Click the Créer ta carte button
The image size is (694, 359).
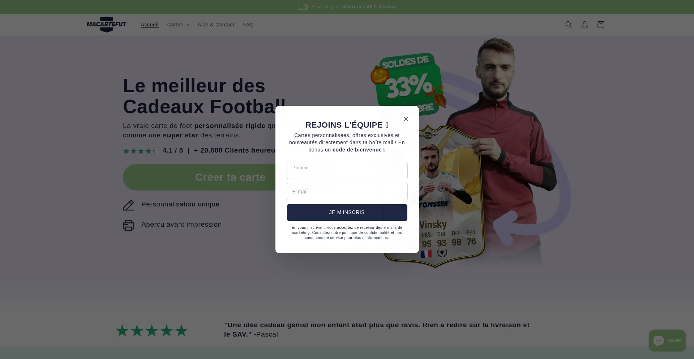(230, 178)
